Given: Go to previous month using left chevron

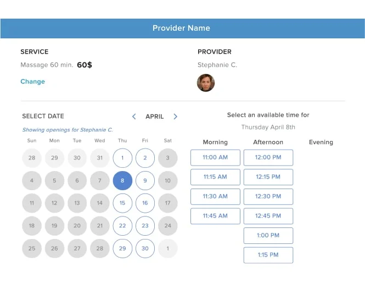Looking at the screenshot, I should pyautogui.click(x=134, y=116).
